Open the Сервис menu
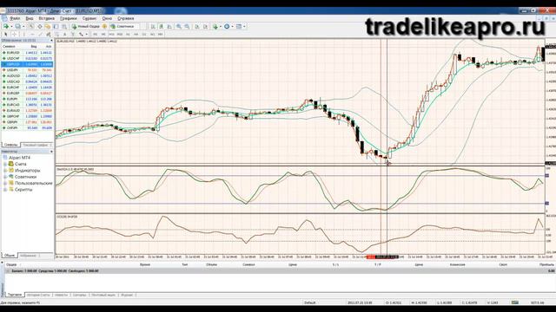Image resolution: width=556 pixels, height=312 pixels. coord(89,18)
